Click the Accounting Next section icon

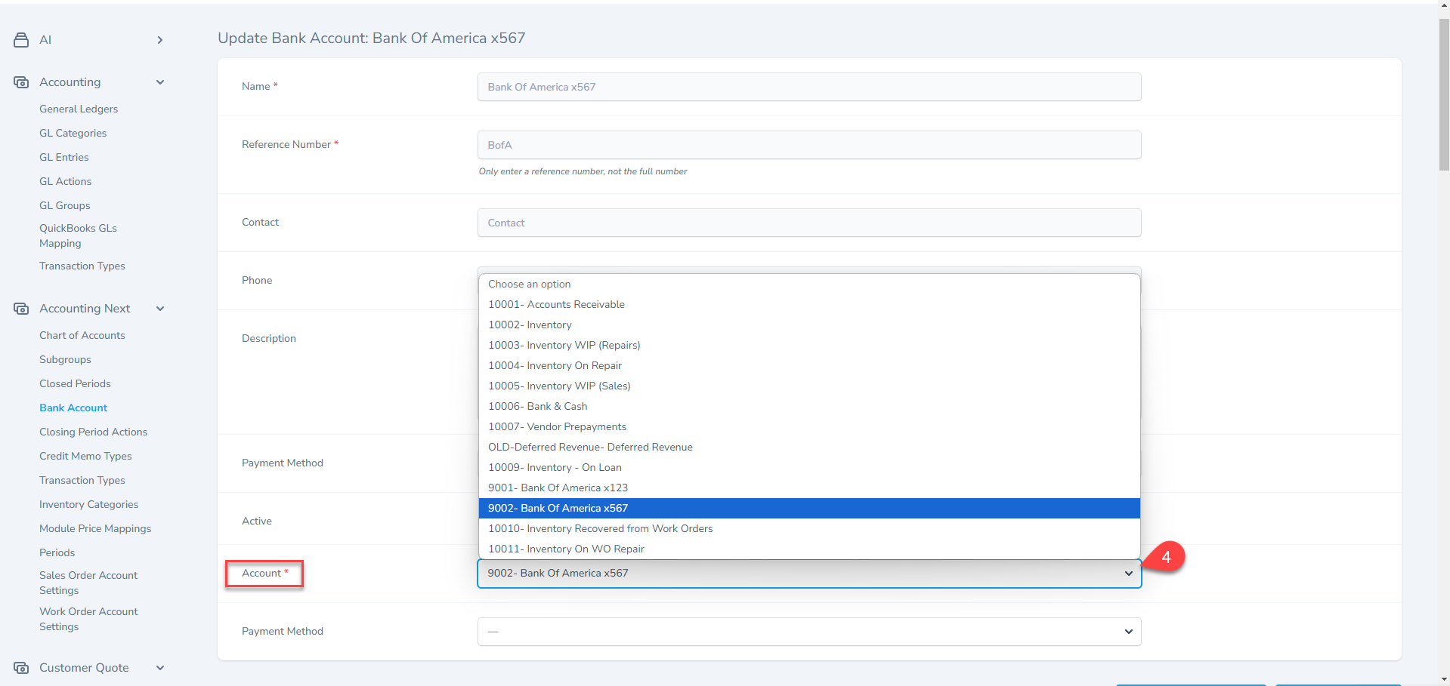click(x=21, y=309)
